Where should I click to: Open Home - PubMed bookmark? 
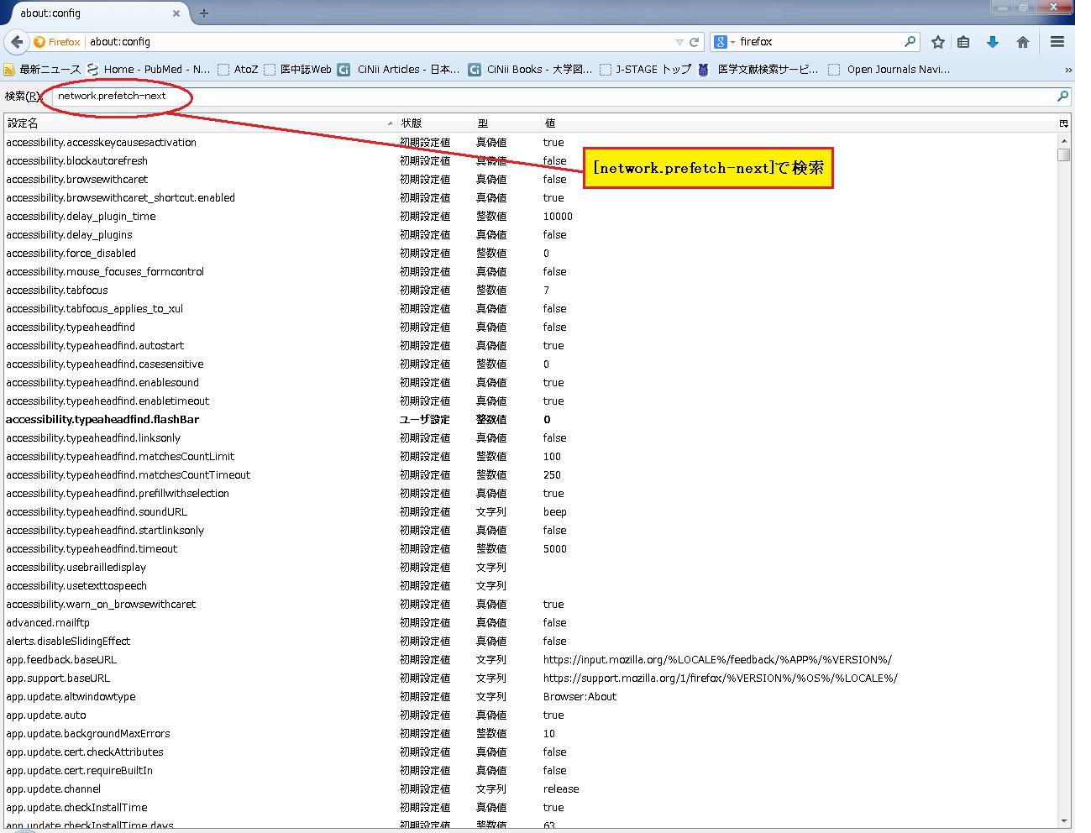pyautogui.click(x=149, y=70)
